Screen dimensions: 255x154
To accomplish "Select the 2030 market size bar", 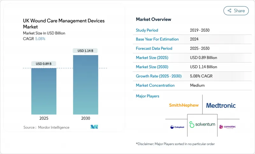I will pyautogui.click(x=85, y=85).
